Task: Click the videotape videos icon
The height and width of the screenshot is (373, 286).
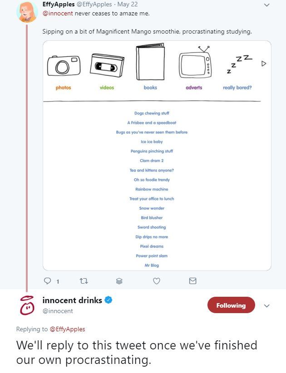Action: pyautogui.click(x=107, y=65)
